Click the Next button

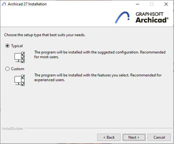134,137
